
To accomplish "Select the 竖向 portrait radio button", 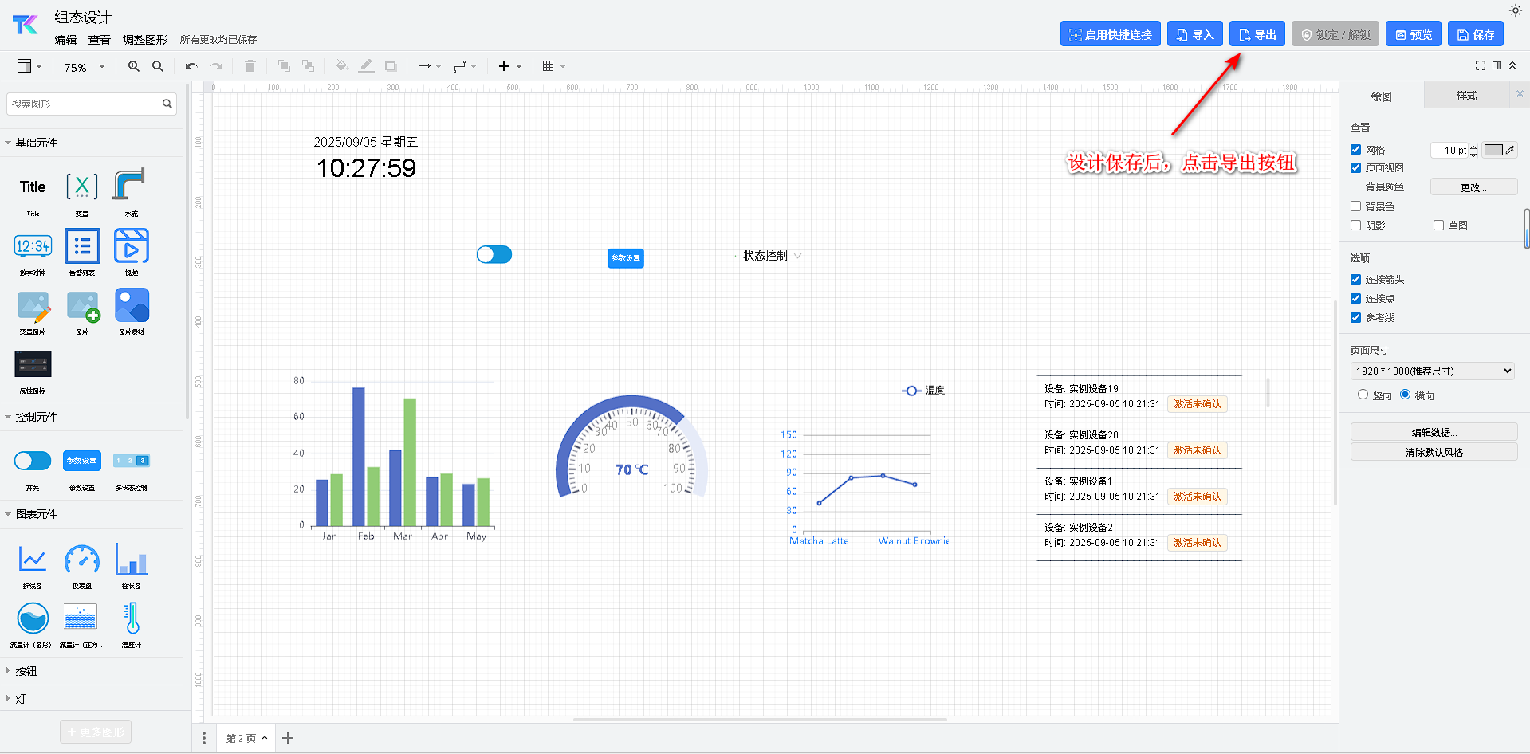I will pos(1363,395).
